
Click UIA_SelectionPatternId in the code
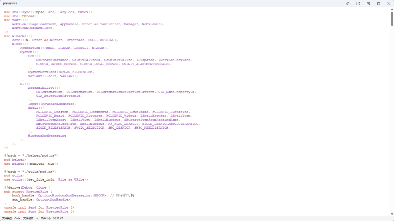(58, 96)
